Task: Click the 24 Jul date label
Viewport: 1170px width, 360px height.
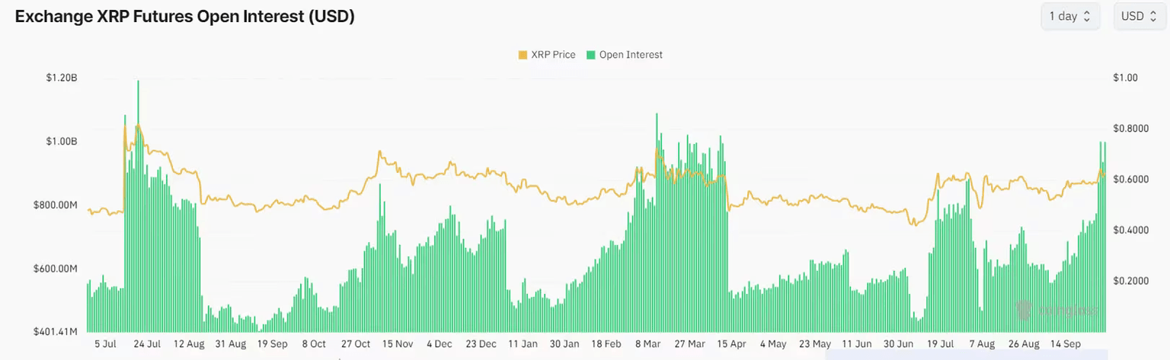Action: tap(147, 344)
